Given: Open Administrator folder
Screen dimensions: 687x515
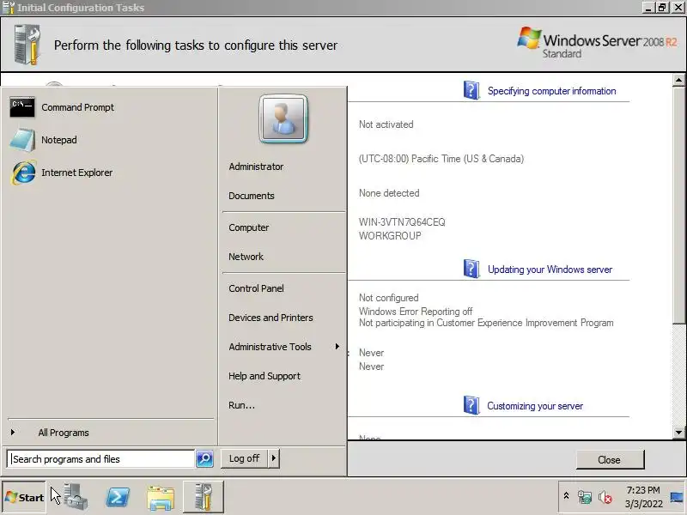Looking at the screenshot, I should 256,167.
